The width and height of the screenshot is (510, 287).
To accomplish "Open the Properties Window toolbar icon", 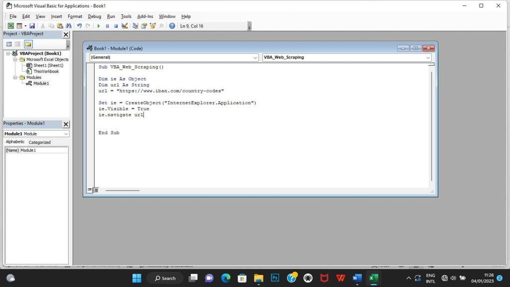I will (x=144, y=26).
